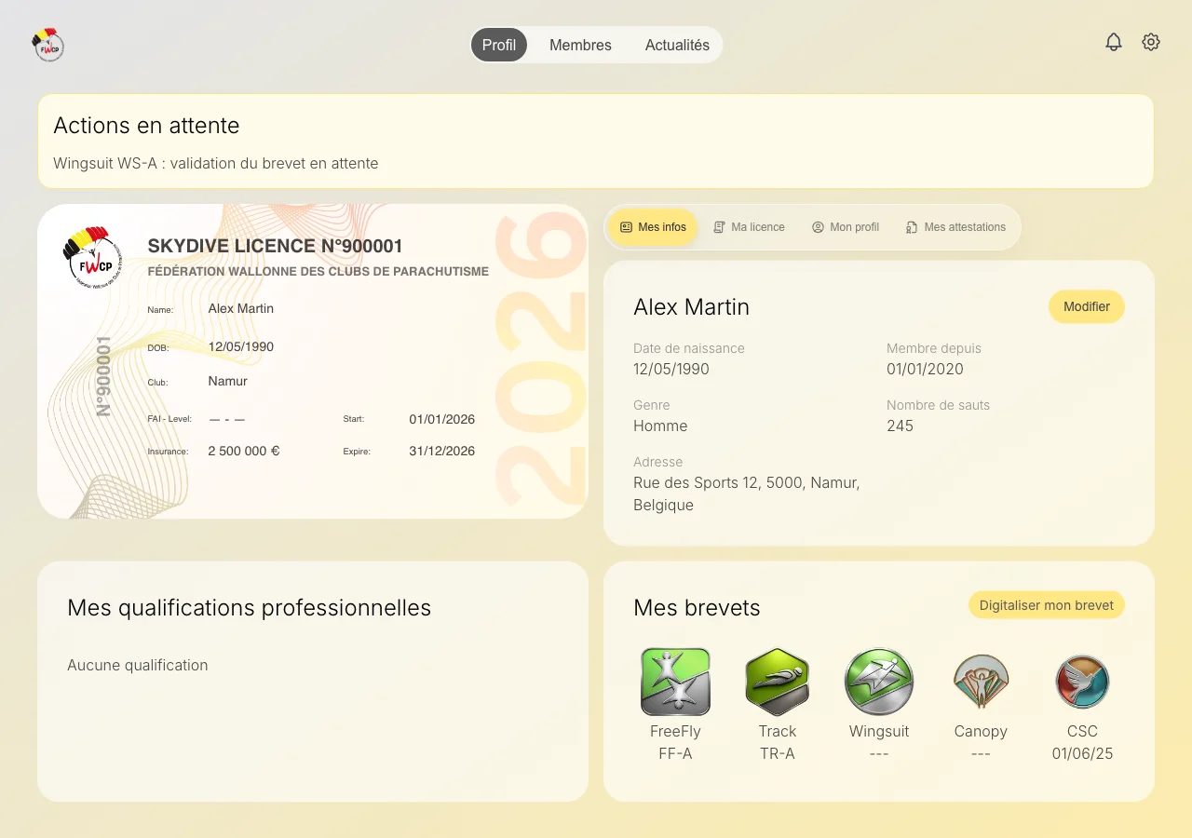Click the Membre depuis value 01/01/2020
The image size is (1192, 838).
pyautogui.click(x=925, y=369)
